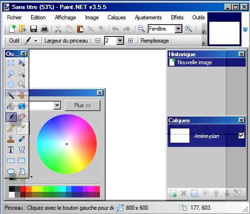Select the Move Selected Pixels tool
The height and width of the screenshot is (214, 250).
point(22,63)
